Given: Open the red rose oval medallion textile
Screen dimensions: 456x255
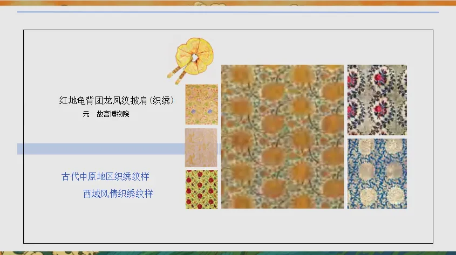Looking at the screenshot, I should pyautogui.click(x=377, y=100).
